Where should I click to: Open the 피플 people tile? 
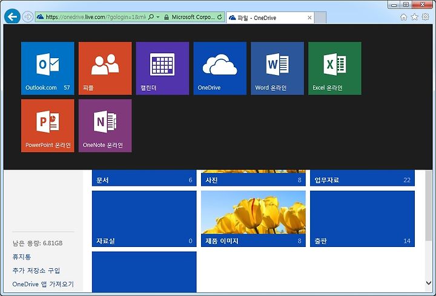pos(105,68)
